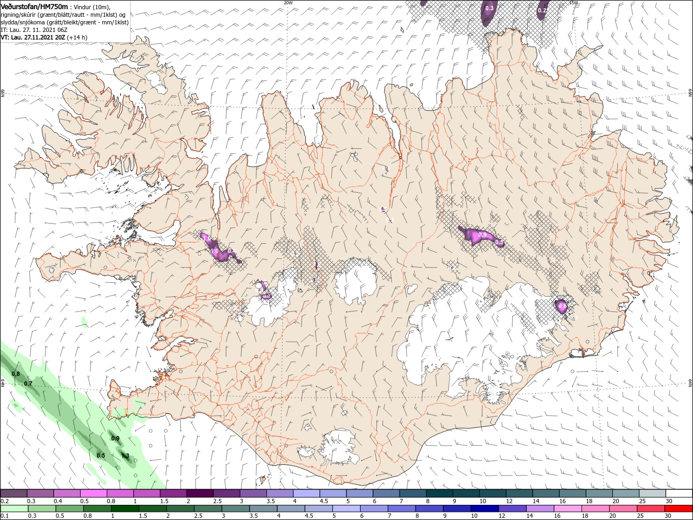
Task: Pick the teal-row legend swatch starting at 12
Action: (519, 493)
